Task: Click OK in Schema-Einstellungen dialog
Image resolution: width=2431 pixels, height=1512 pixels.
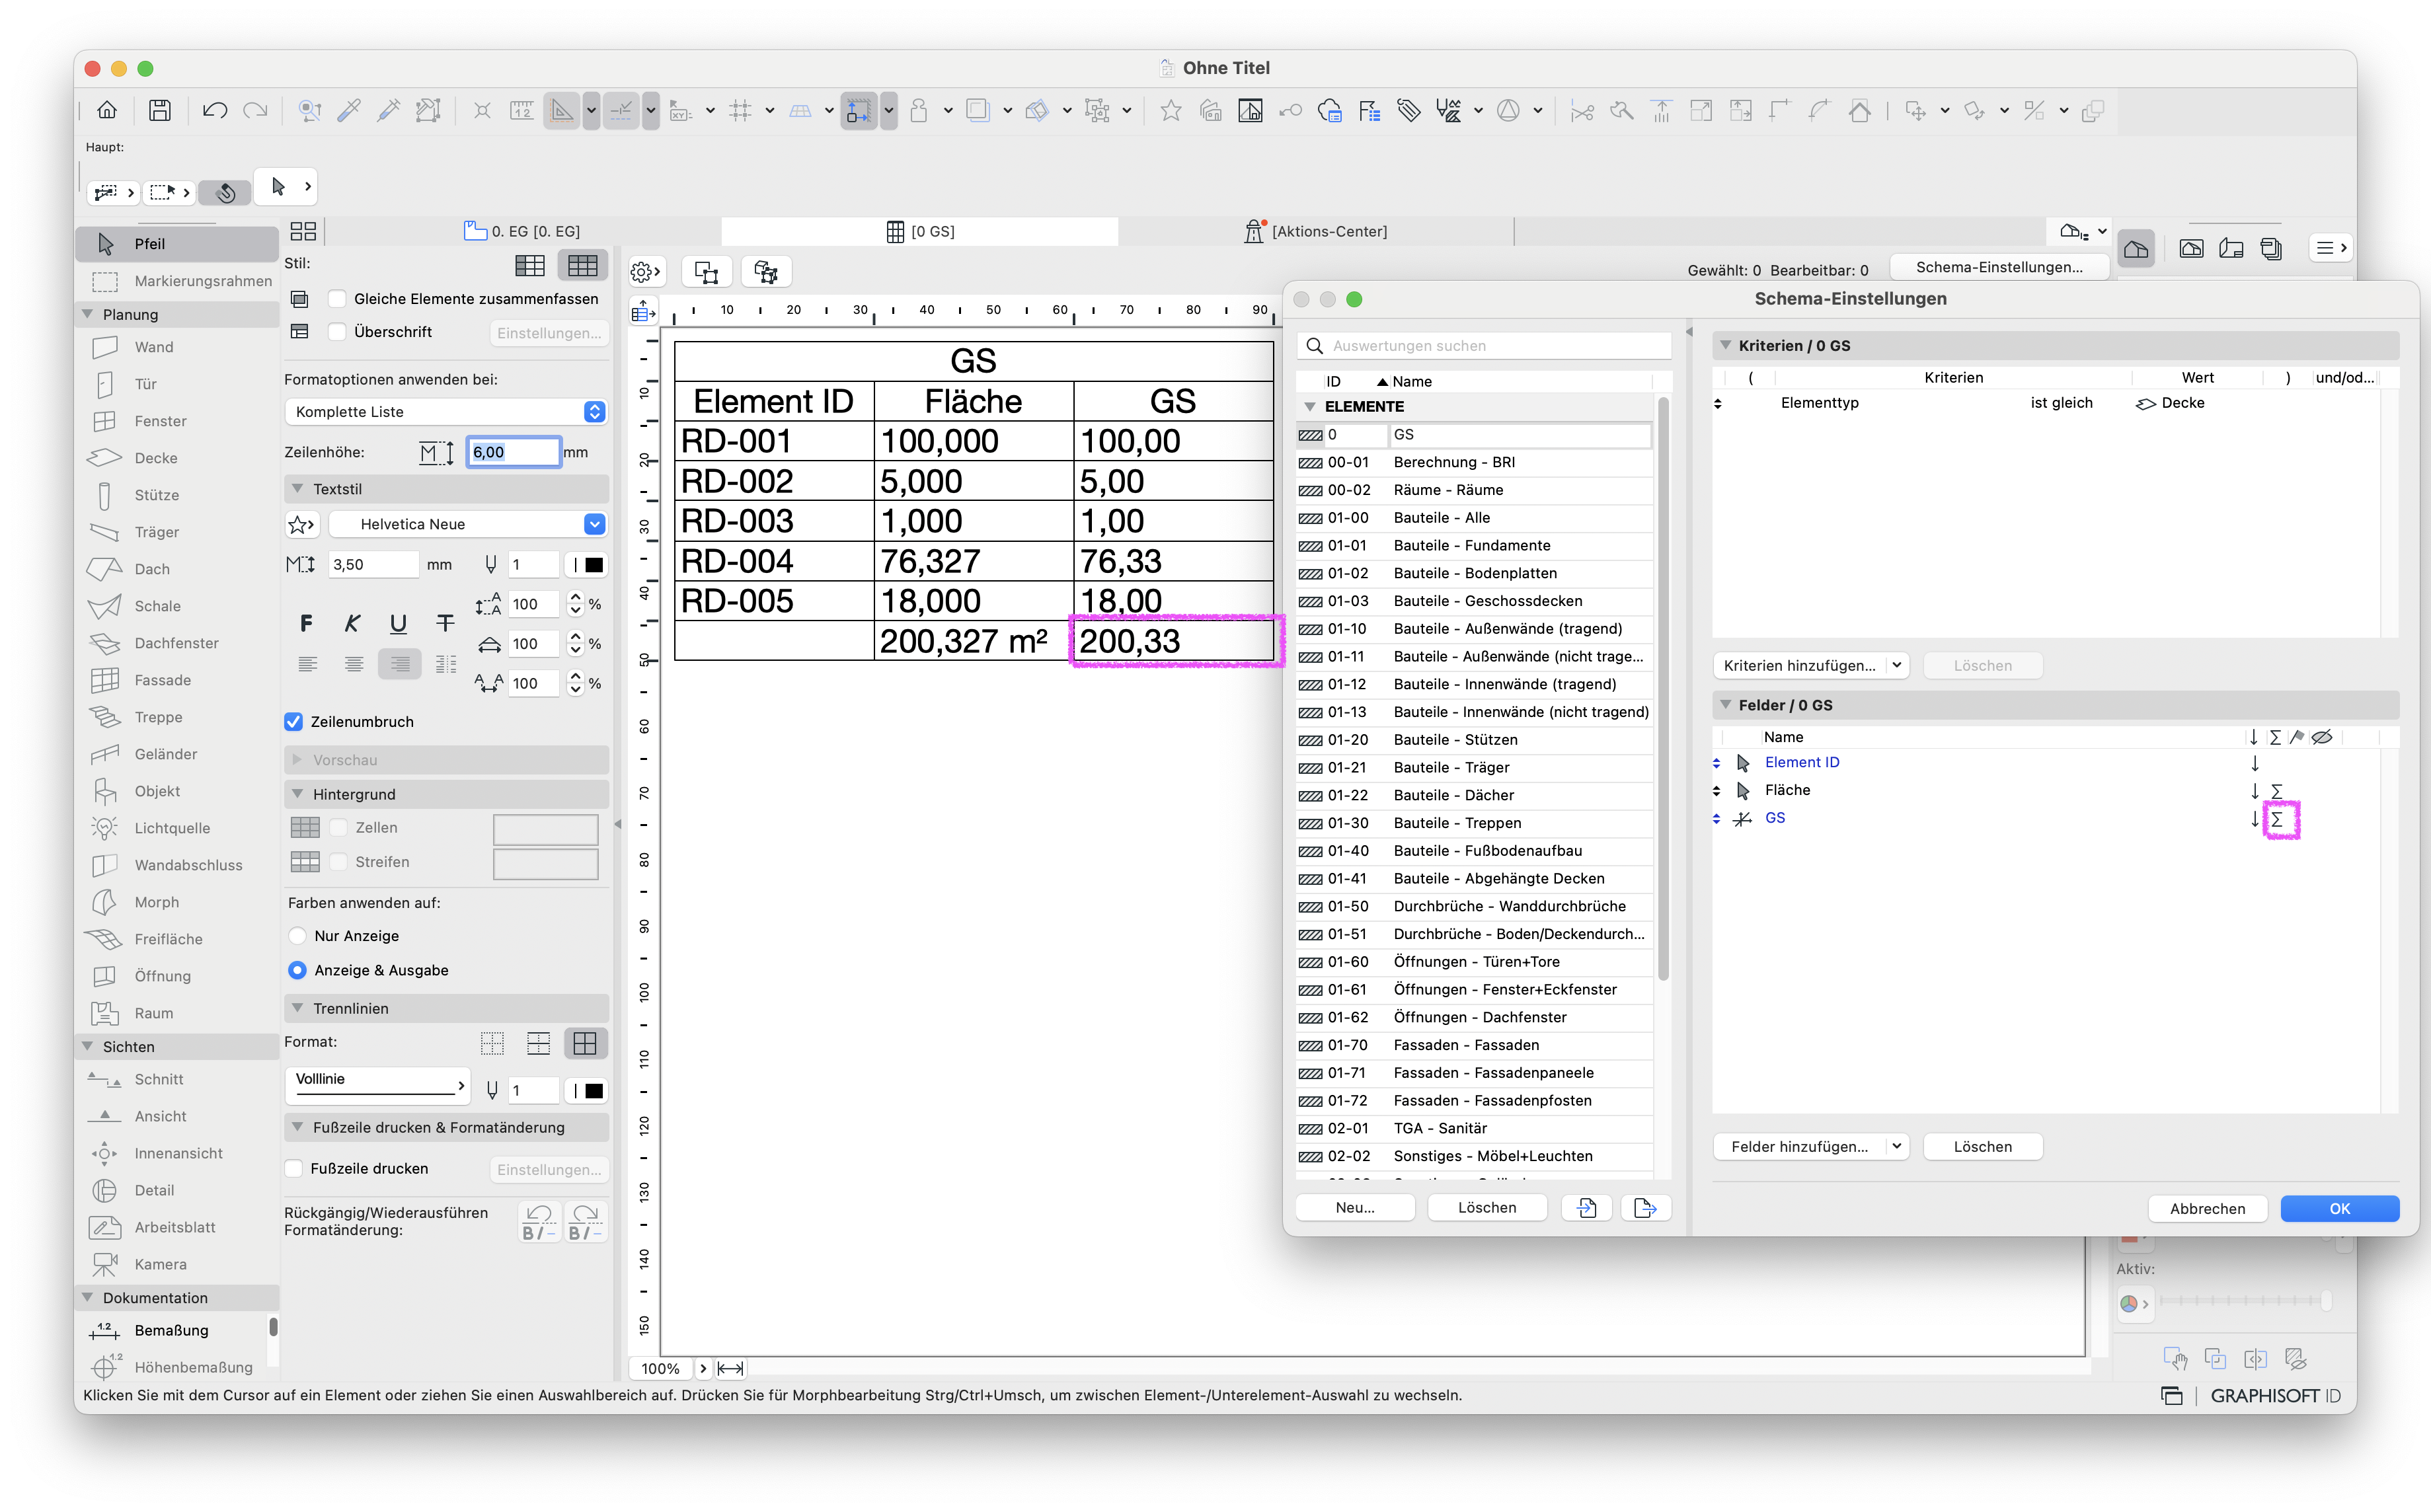Action: coord(2339,1209)
